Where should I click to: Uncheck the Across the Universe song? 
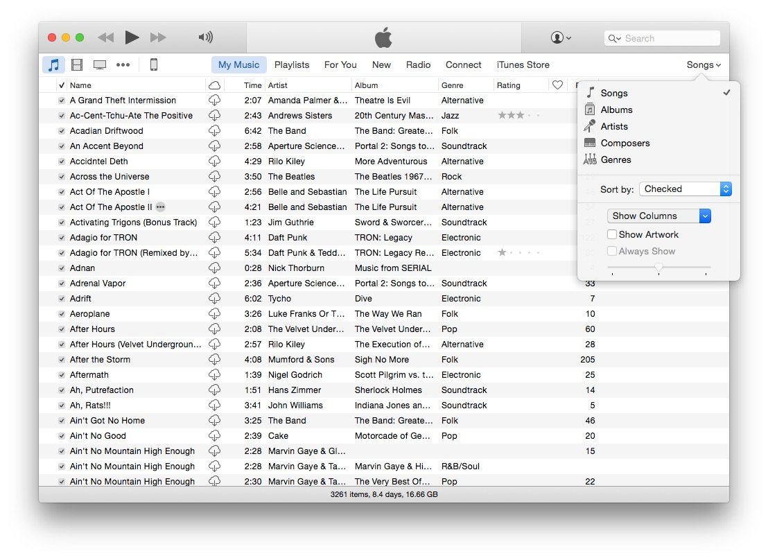click(x=62, y=176)
